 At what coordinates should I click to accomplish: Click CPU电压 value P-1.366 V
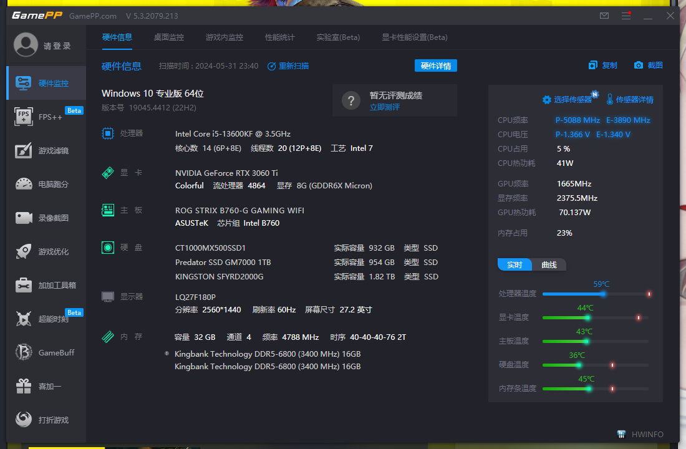pos(572,134)
